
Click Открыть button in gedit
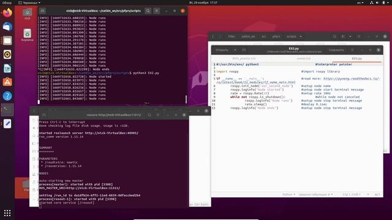pyautogui.click(x=222, y=50)
